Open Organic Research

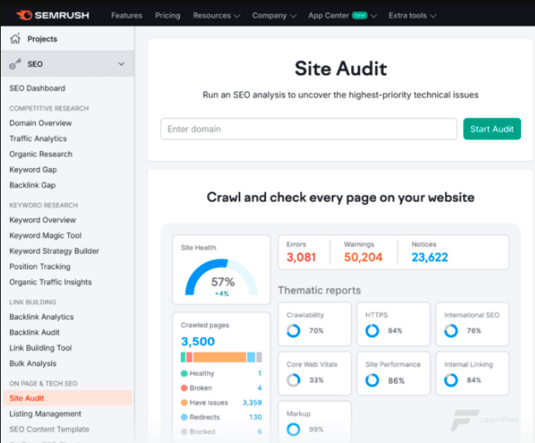point(40,154)
